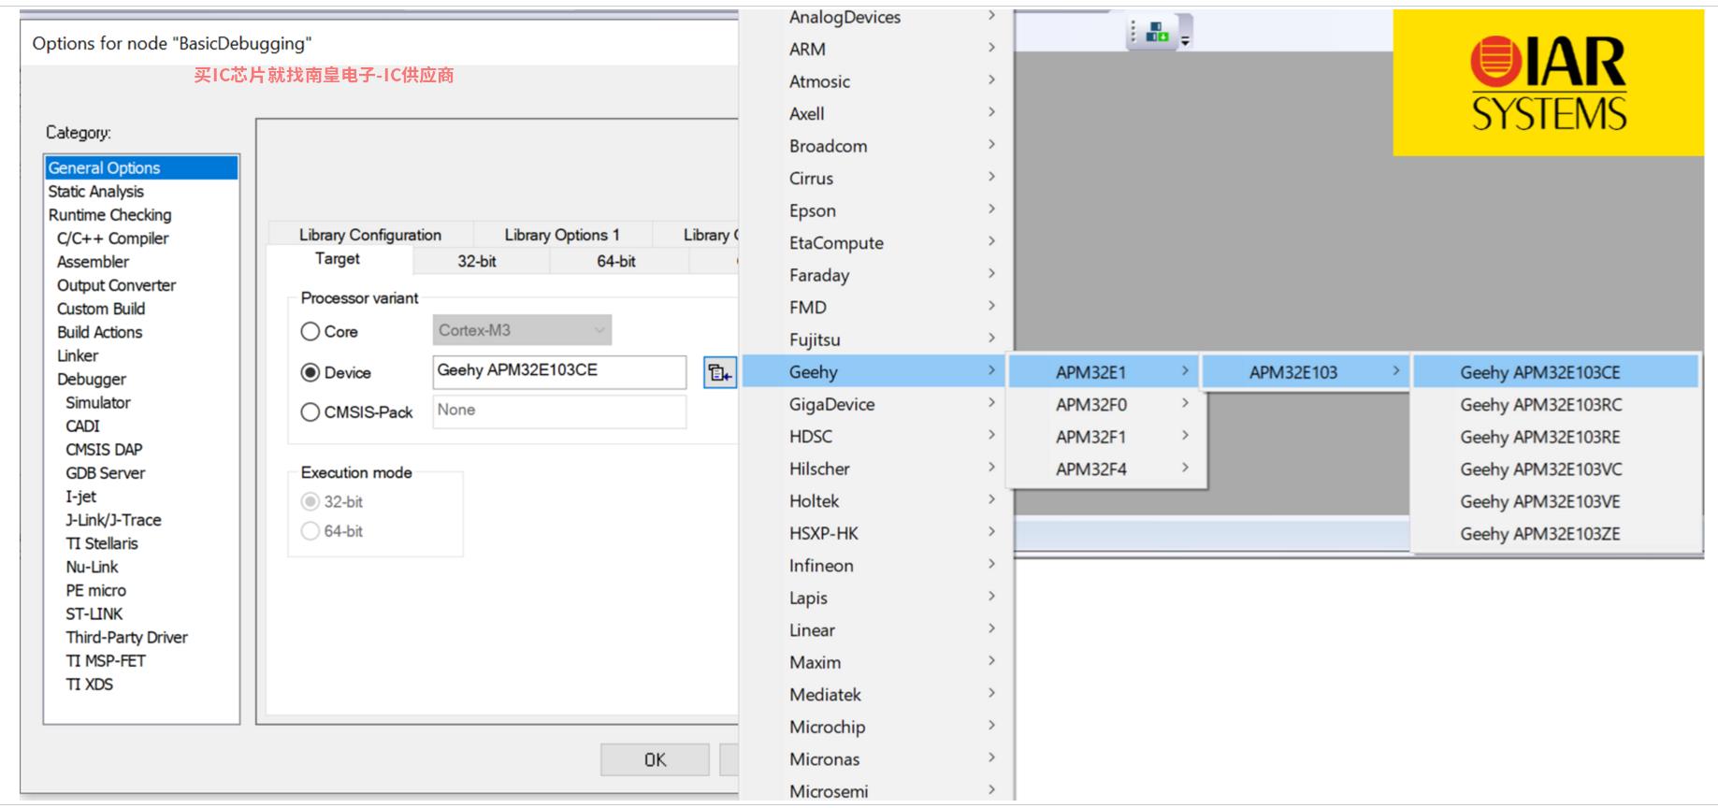1718x808 pixels.
Task: Open the Cortex-M3 core dropdown
Action: pyautogui.click(x=522, y=330)
